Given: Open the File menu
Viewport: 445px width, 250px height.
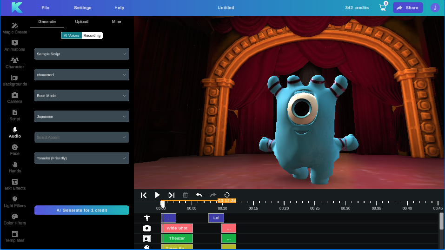Looking at the screenshot, I should [x=45, y=8].
